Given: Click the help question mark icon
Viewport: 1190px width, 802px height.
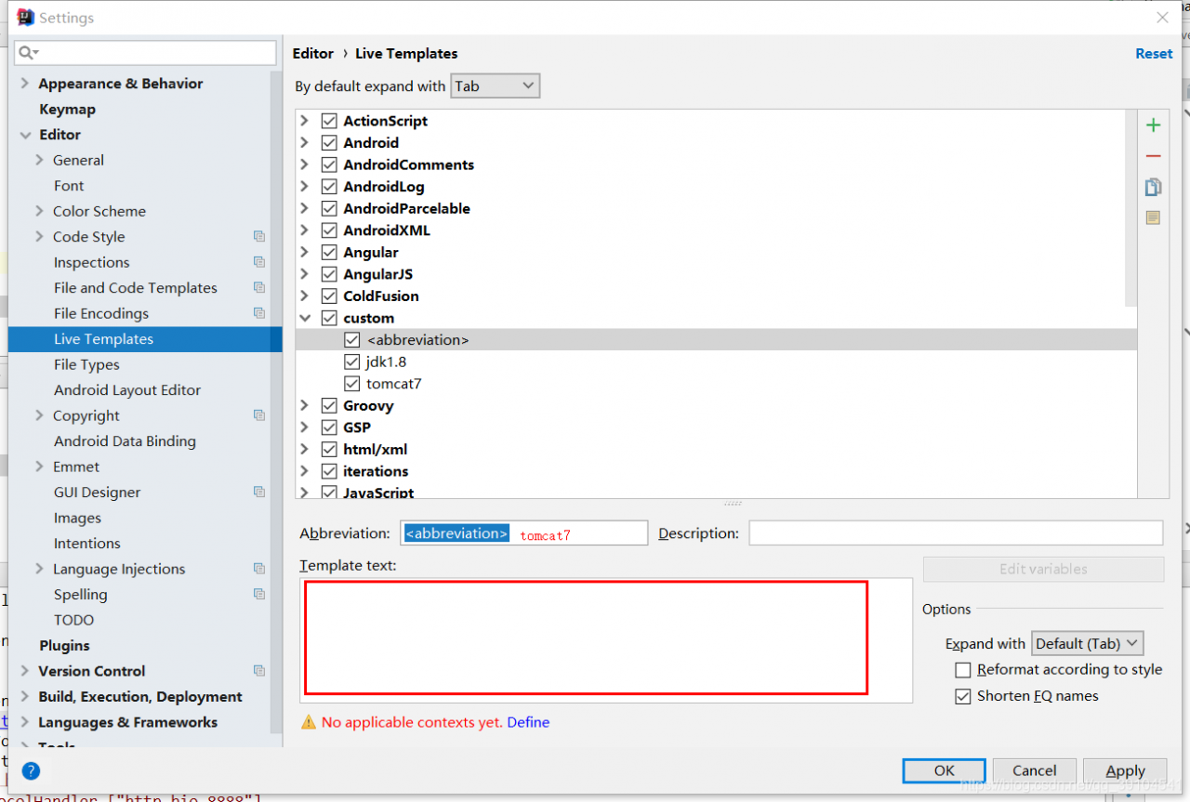Looking at the screenshot, I should point(31,770).
